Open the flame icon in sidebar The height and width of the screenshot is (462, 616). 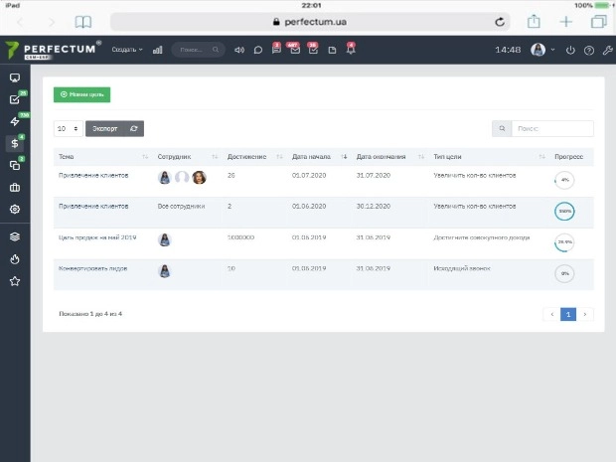coord(15,259)
